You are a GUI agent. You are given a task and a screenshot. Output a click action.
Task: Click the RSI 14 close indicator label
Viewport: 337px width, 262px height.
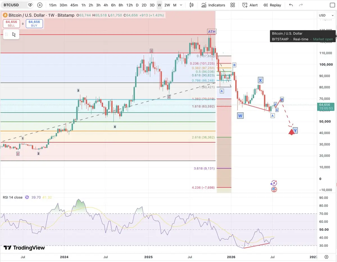click(13, 197)
